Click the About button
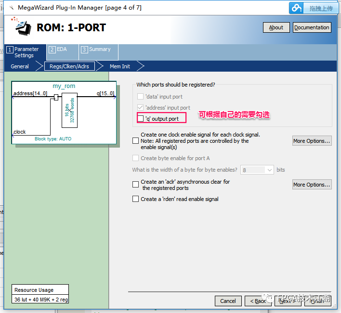341x313 pixels. (x=276, y=27)
